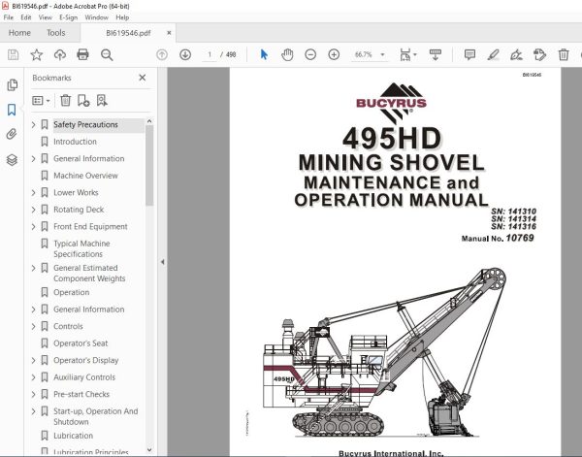Choose the Selection arrow tool
The width and height of the screenshot is (582, 457).
[x=264, y=54]
